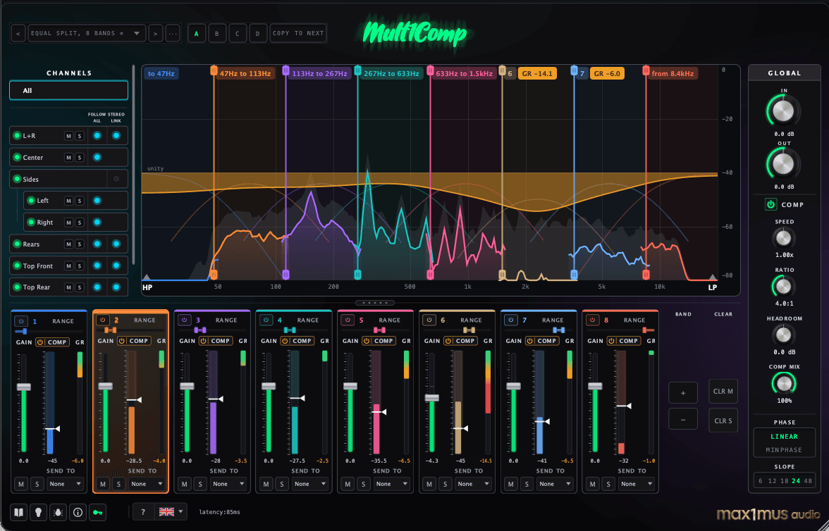Toggle band 1 power icon
829x531 pixels.
click(x=22, y=320)
